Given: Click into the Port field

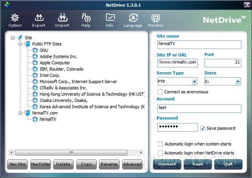Looking at the screenshot, I should point(223,63).
